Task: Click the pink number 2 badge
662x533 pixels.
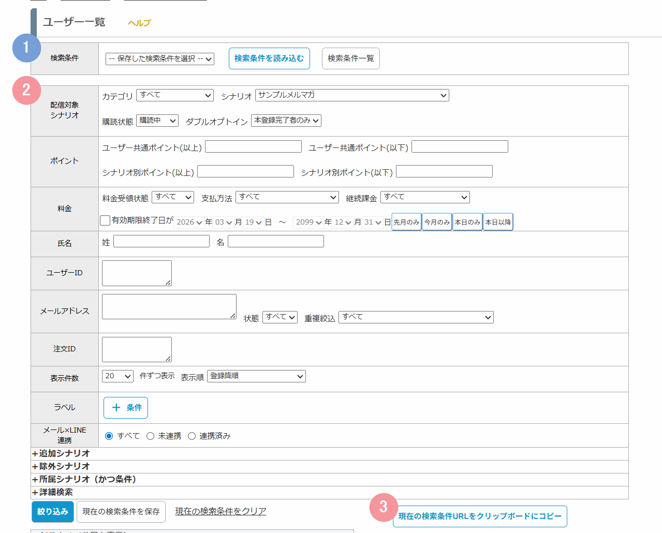Action: (x=26, y=91)
